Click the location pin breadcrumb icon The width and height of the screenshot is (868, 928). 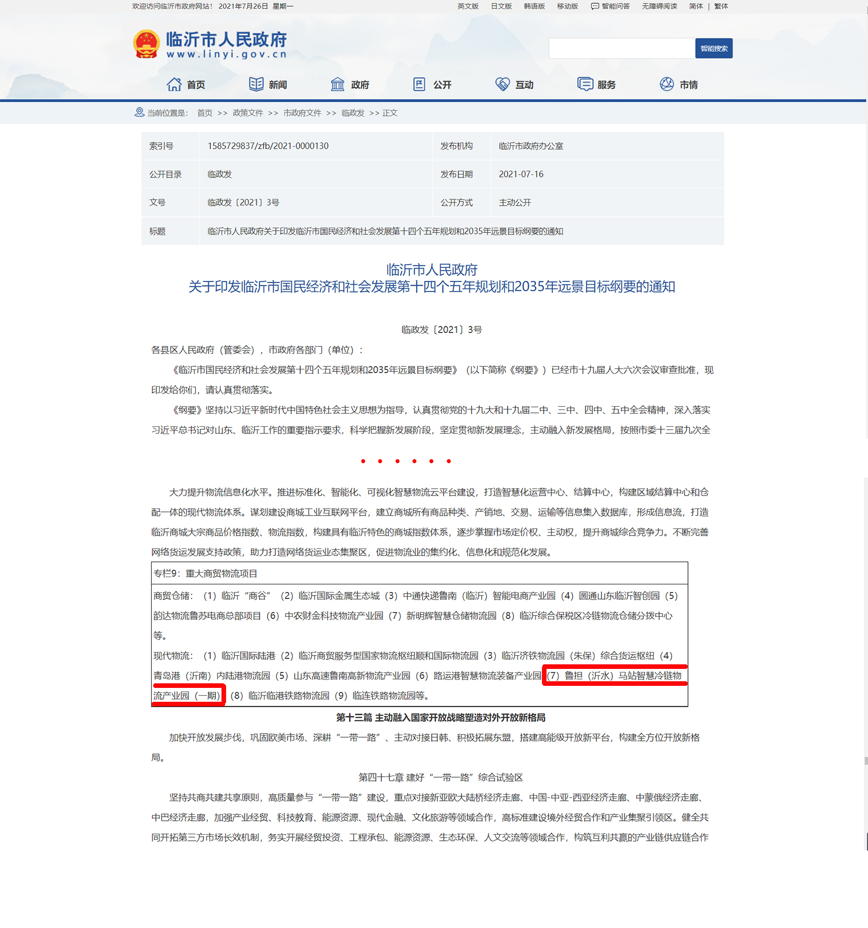click(139, 112)
